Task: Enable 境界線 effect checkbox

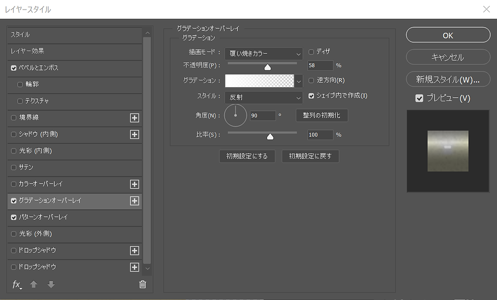Action: [x=14, y=118]
